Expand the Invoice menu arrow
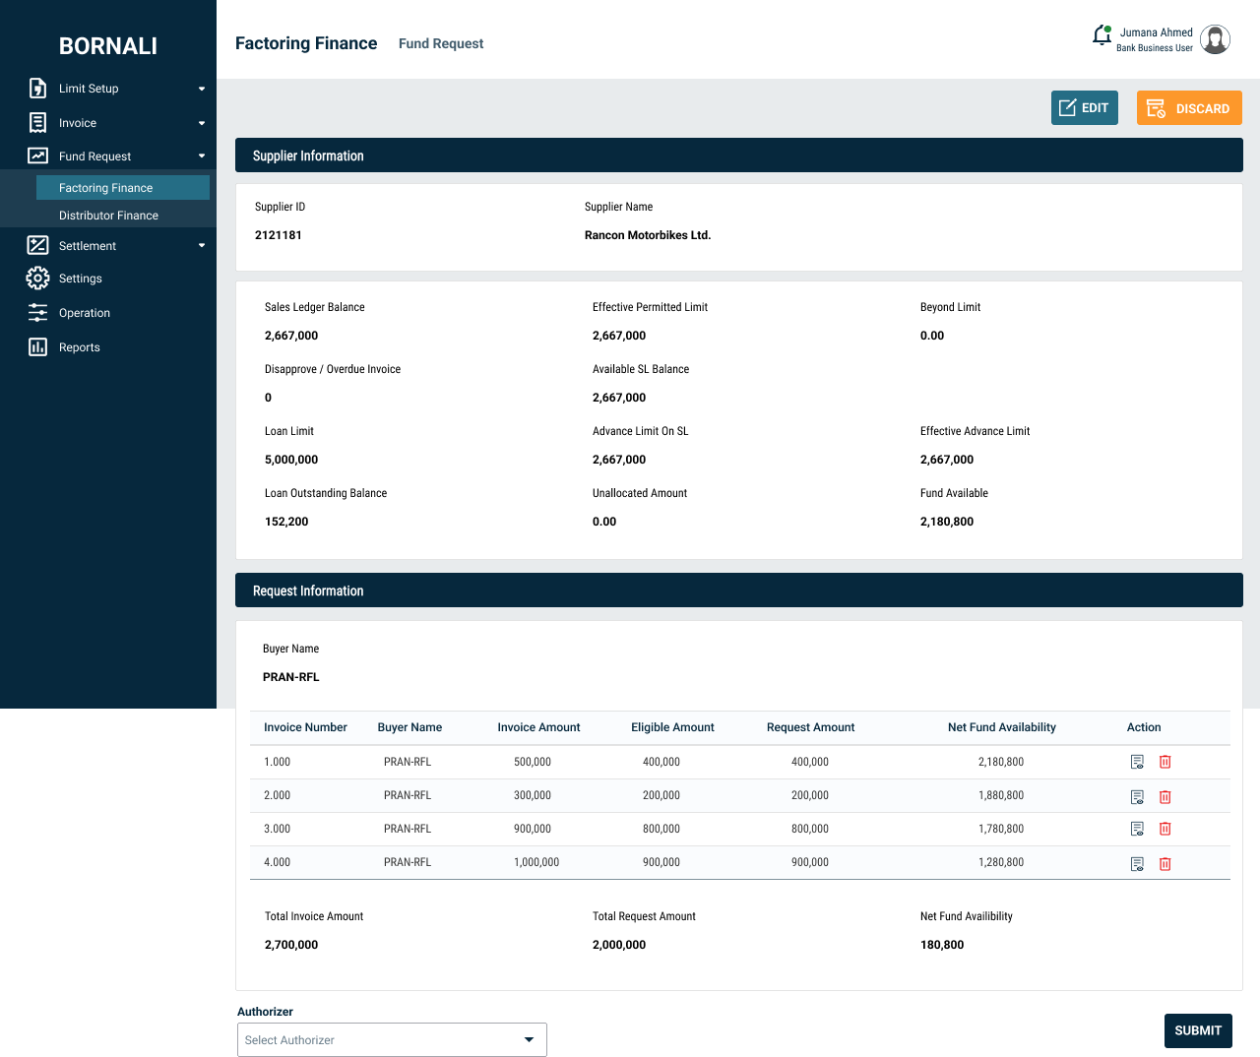Viewport: 1260px width, 1057px height. pyautogui.click(x=202, y=123)
